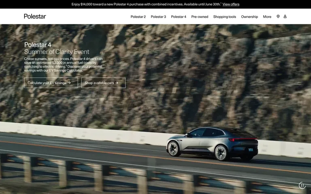Click the Polestar logo

35,16
